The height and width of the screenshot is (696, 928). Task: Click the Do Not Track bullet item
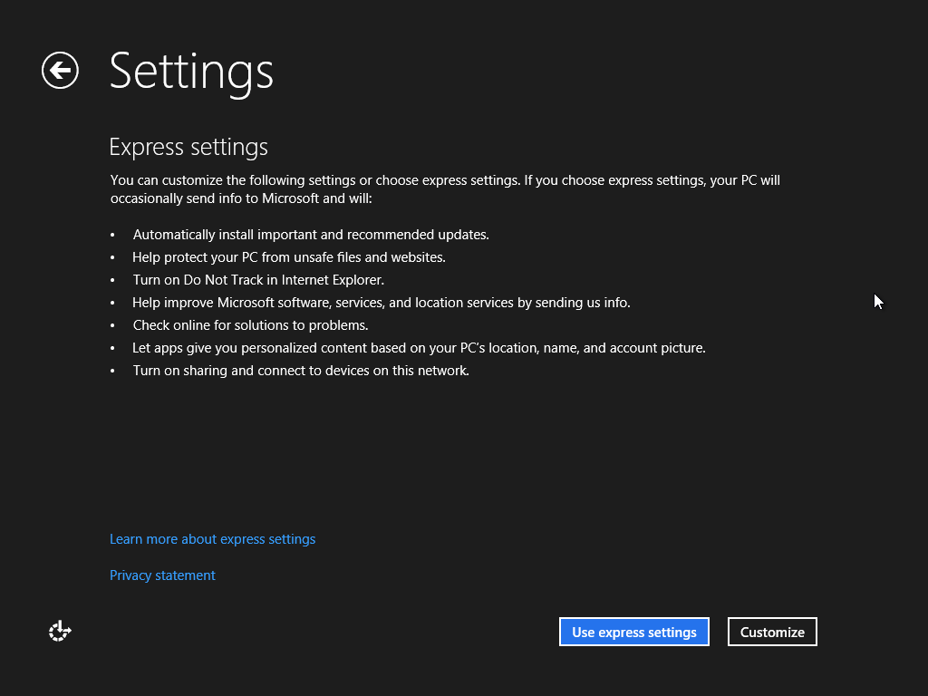[x=258, y=279]
